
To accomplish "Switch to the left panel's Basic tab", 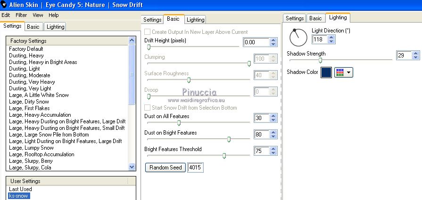I will pos(33,27).
